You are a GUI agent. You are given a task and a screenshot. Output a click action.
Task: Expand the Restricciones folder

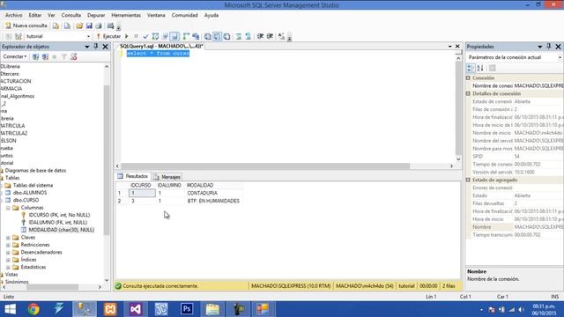click(8, 245)
